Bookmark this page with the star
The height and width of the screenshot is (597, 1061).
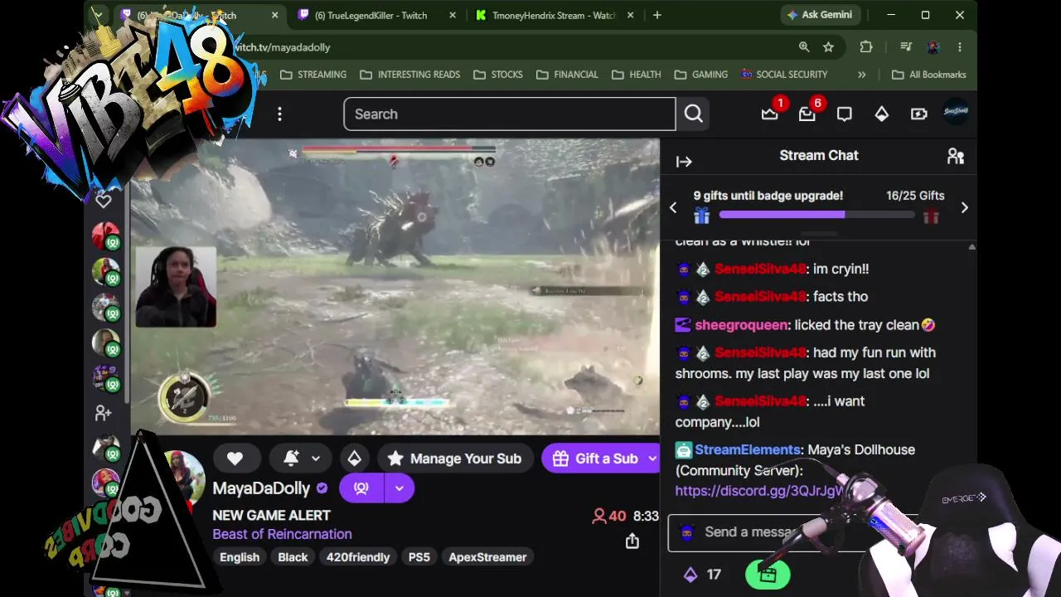point(828,47)
